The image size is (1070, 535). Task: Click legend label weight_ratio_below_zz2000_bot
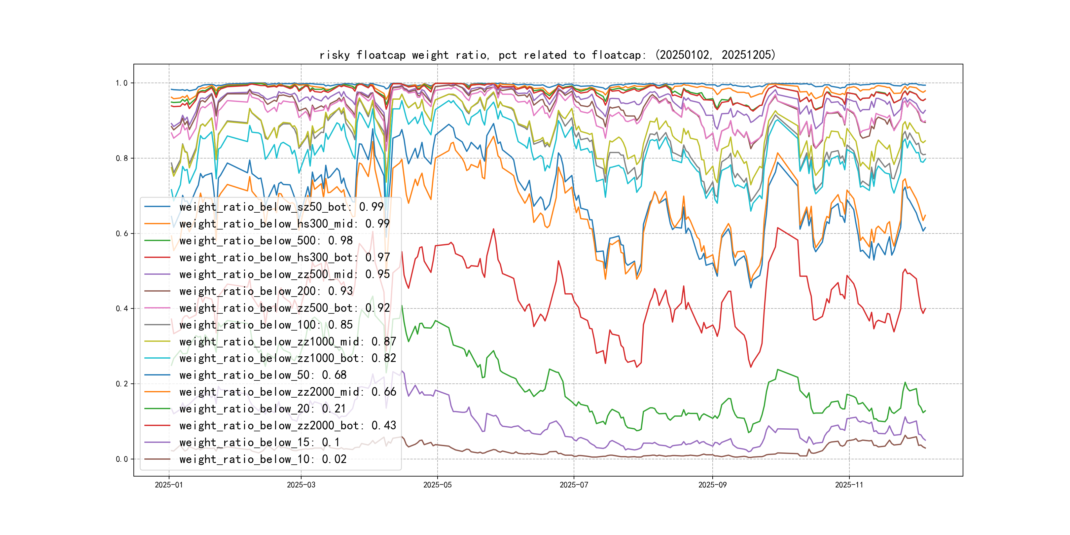click(287, 425)
